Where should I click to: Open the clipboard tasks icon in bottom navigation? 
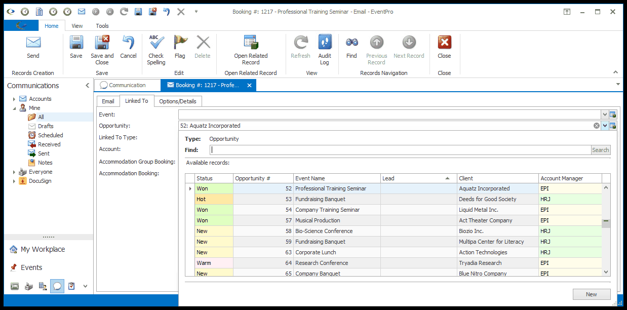click(x=71, y=286)
